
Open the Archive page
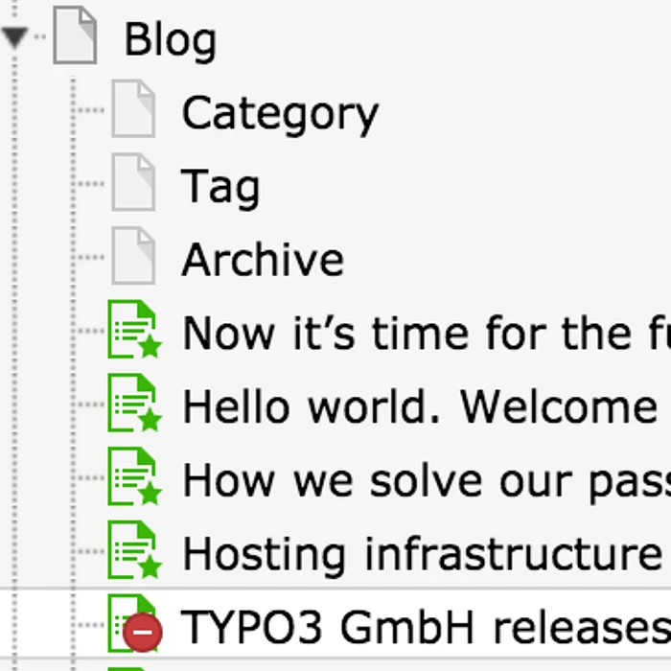coord(263,260)
